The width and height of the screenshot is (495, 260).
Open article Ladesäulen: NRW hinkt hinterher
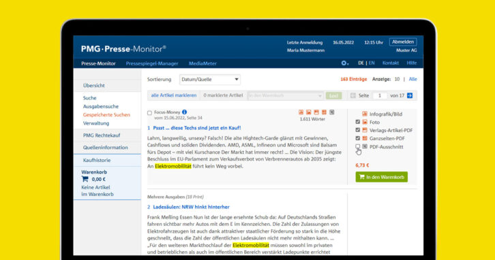(x=191, y=207)
